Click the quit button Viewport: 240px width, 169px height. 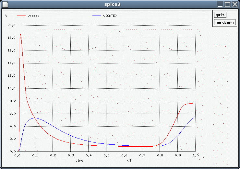pos(220,15)
